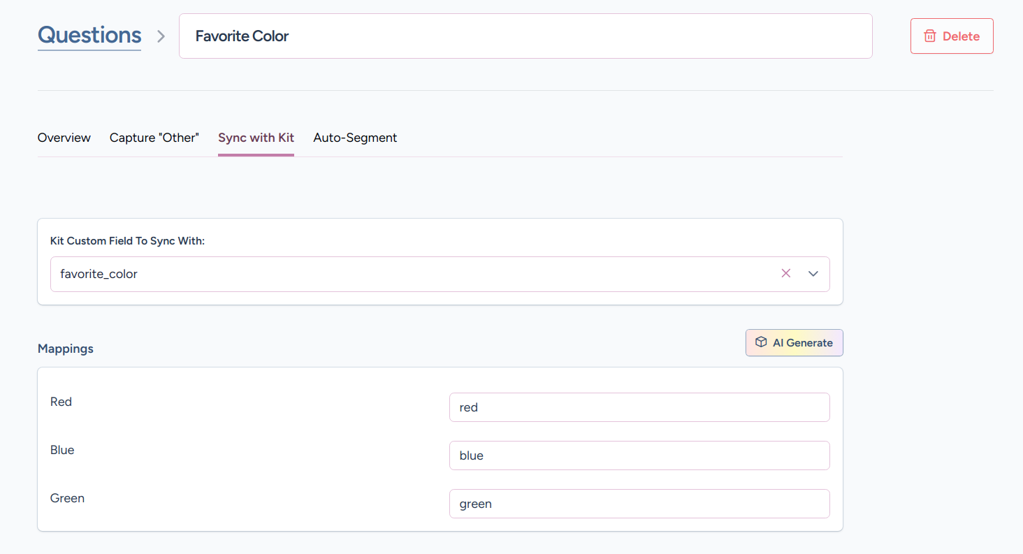The height and width of the screenshot is (554, 1023).
Task: Expand the Kit custom field dropdown arrow
Action: pos(813,274)
